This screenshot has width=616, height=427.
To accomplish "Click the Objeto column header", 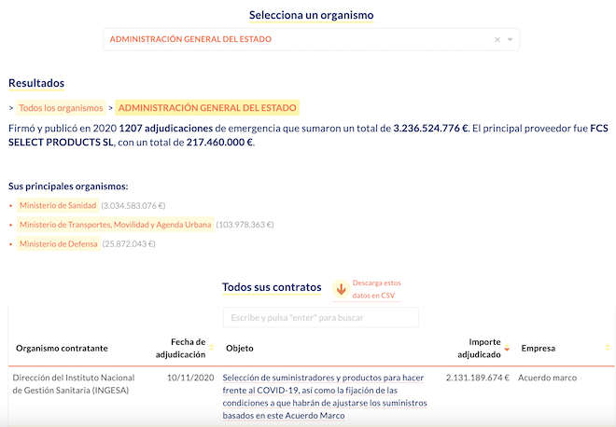I will click(240, 349).
